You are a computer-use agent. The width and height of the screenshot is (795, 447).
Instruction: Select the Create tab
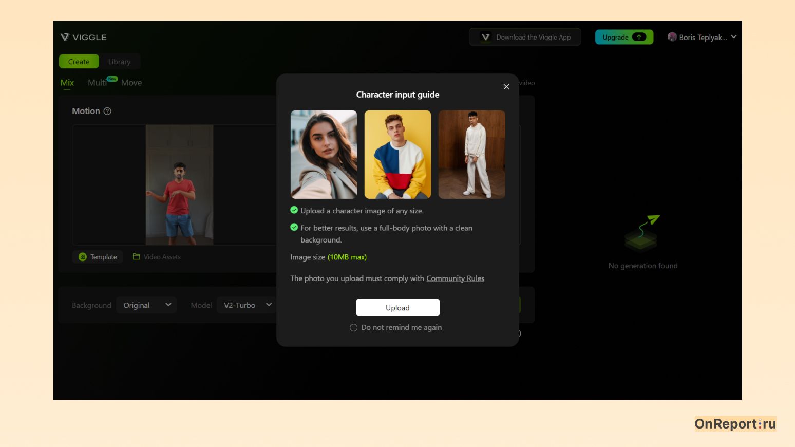tap(79, 62)
